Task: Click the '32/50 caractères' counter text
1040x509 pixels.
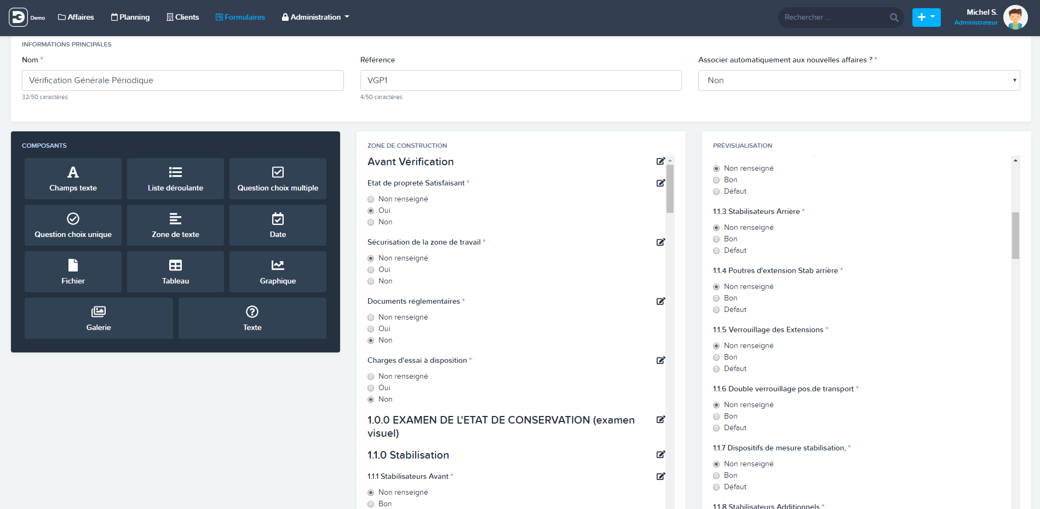Action: [x=45, y=97]
